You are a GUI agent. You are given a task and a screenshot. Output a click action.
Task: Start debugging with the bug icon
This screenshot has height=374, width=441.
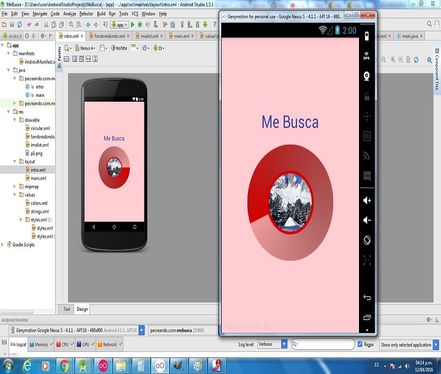coord(140,25)
